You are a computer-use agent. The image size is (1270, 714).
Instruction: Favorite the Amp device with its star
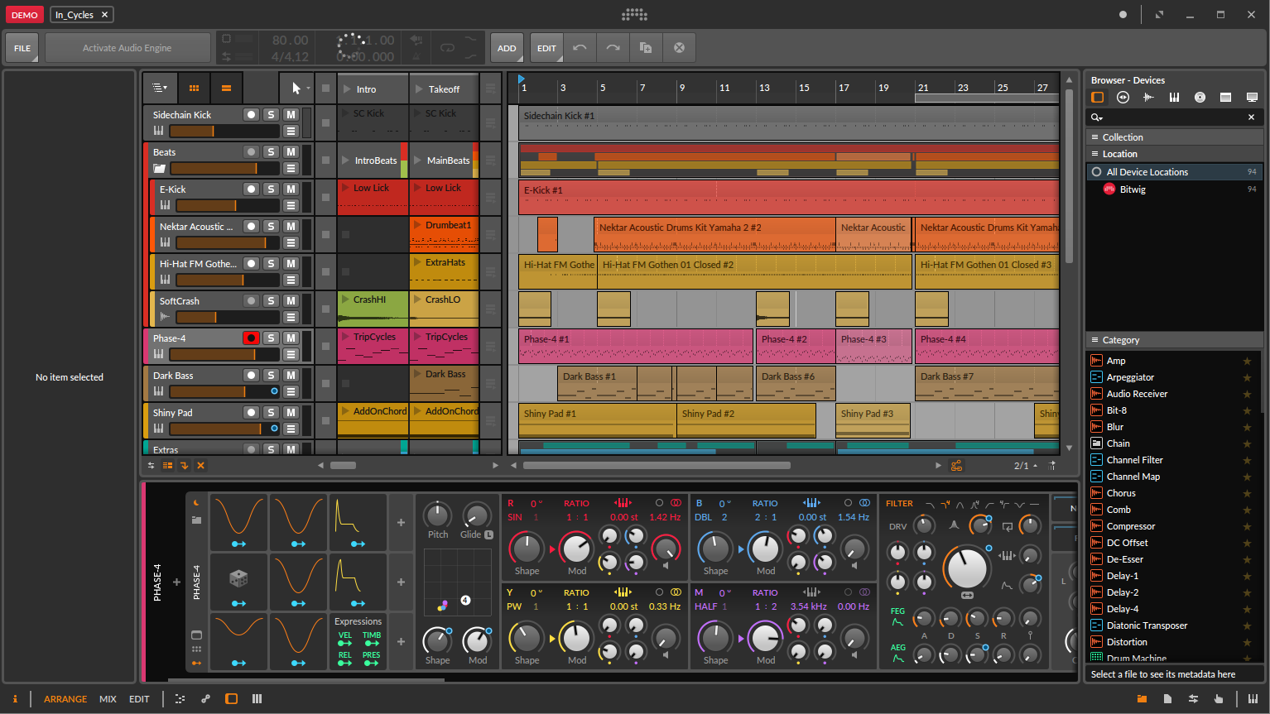click(1247, 361)
